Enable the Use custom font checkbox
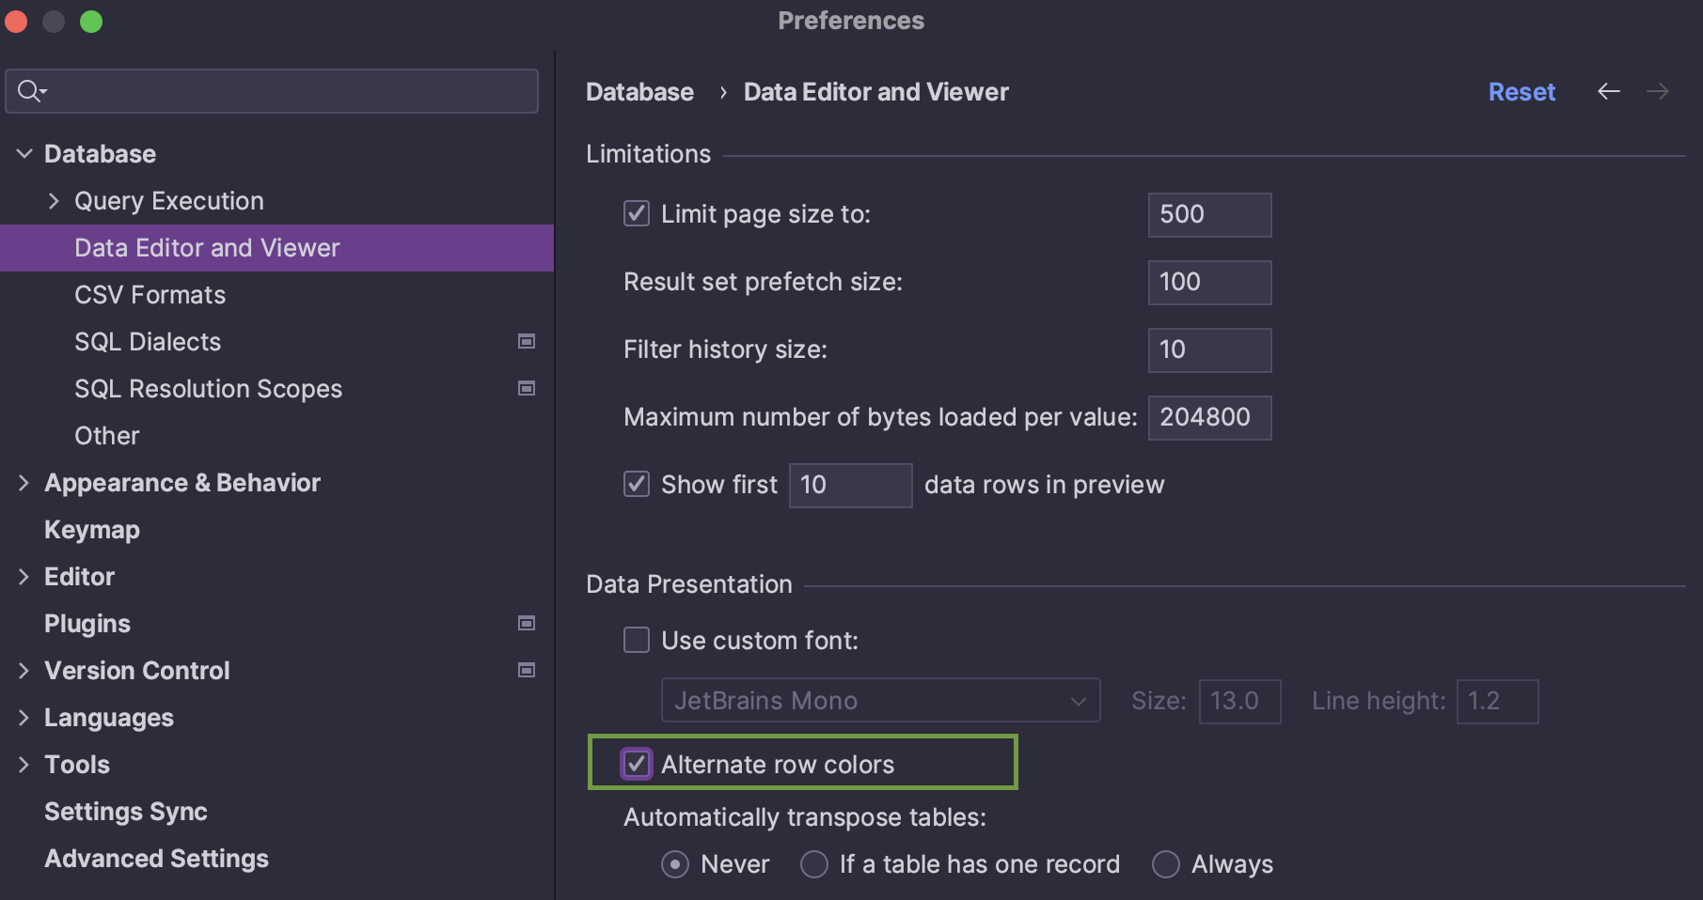The width and height of the screenshot is (1703, 900). click(637, 640)
